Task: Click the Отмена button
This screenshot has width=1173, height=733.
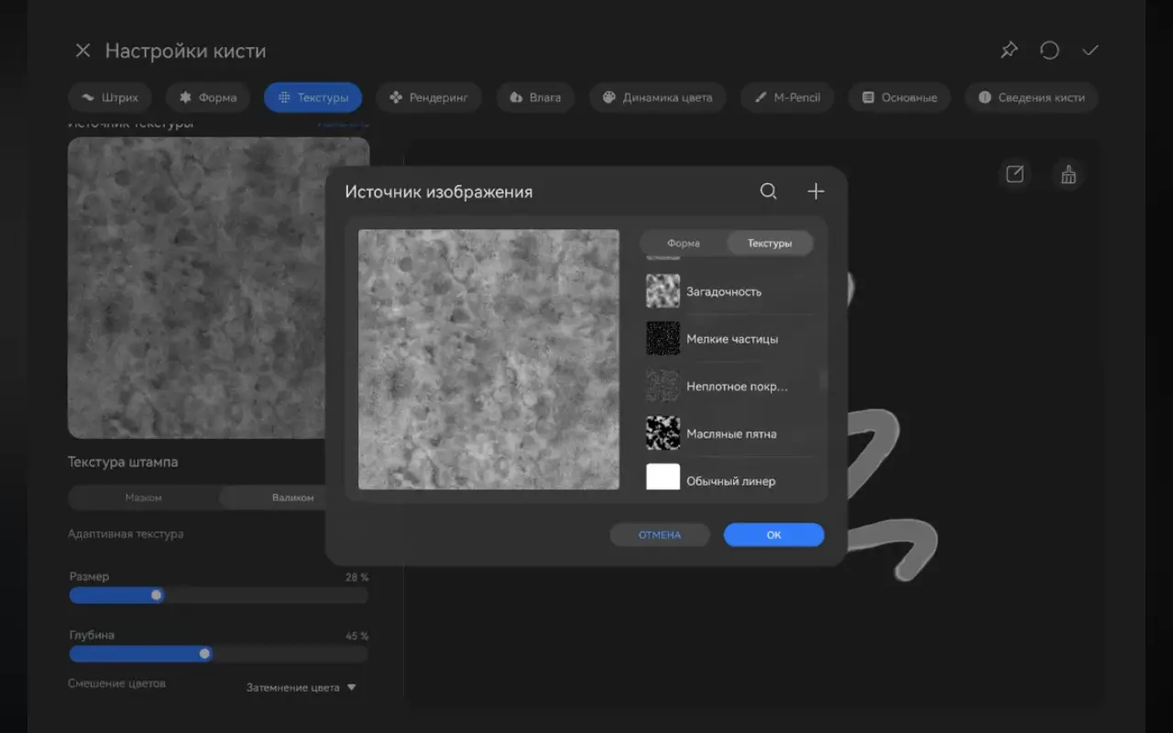Action: [660, 535]
